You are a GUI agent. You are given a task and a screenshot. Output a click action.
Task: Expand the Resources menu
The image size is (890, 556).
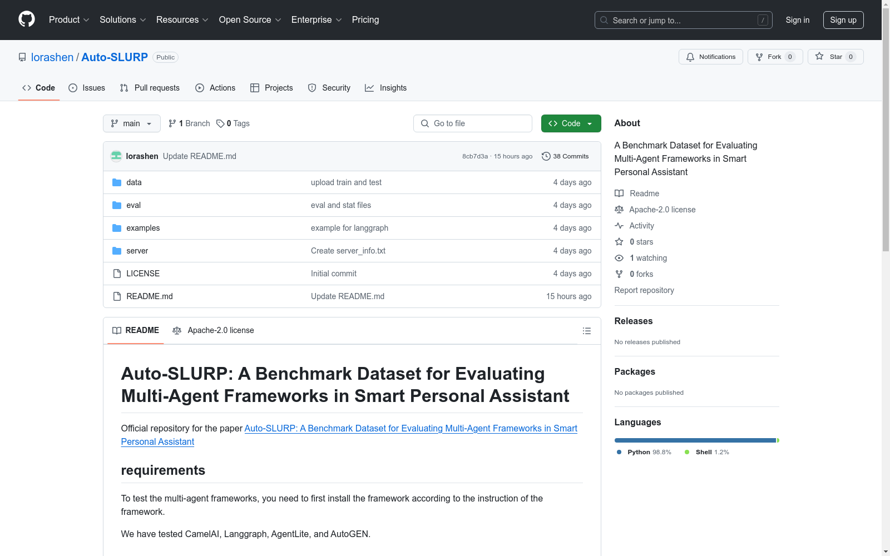(x=182, y=20)
